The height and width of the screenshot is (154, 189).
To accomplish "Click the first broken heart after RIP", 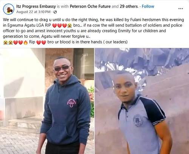I will click(54, 26).
